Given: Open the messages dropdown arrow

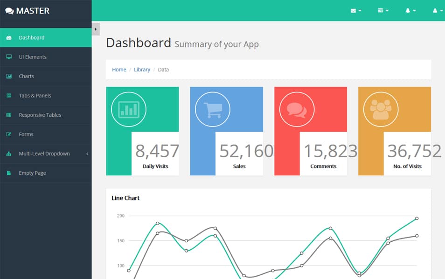Looking at the screenshot, I should pyautogui.click(x=359, y=10).
